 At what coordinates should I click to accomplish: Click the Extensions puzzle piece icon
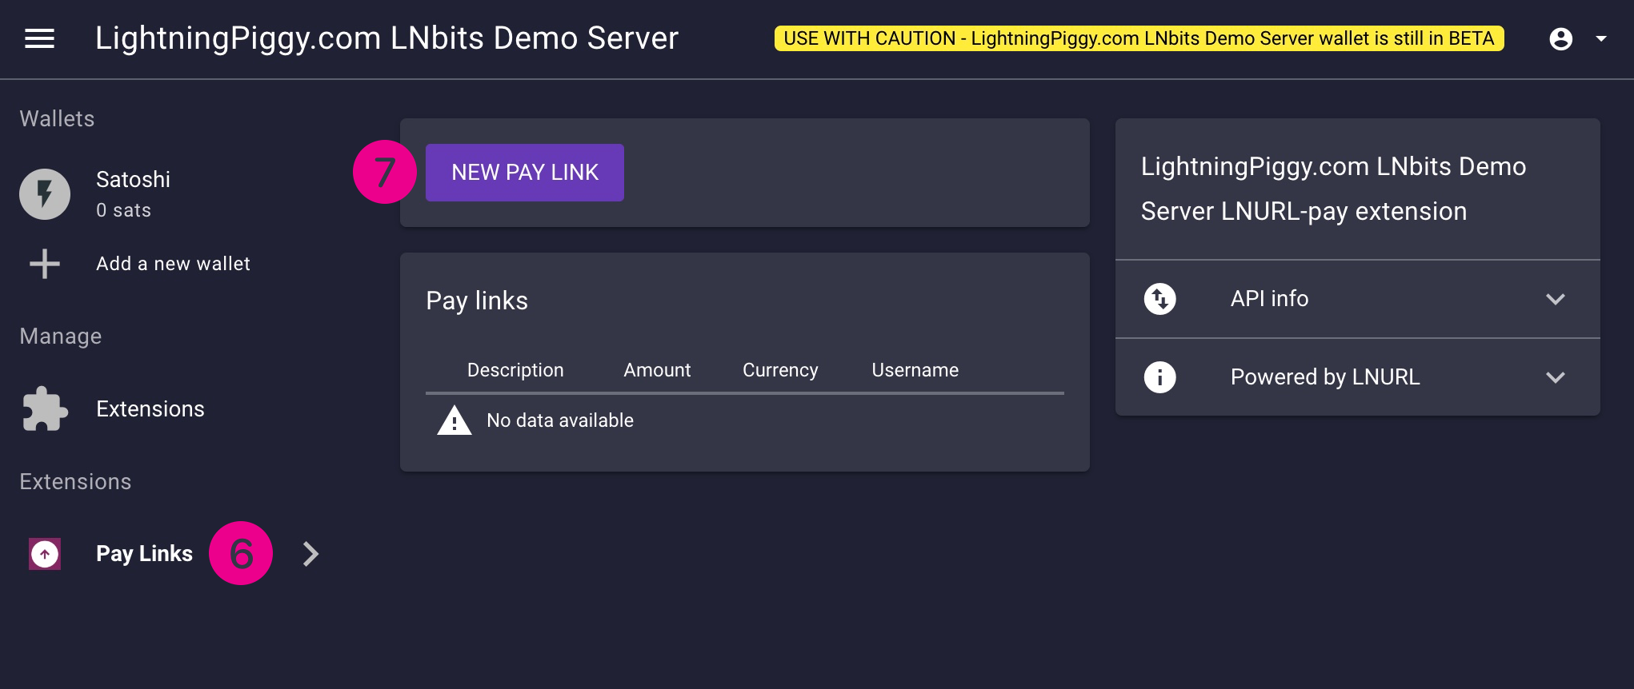tap(45, 409)
